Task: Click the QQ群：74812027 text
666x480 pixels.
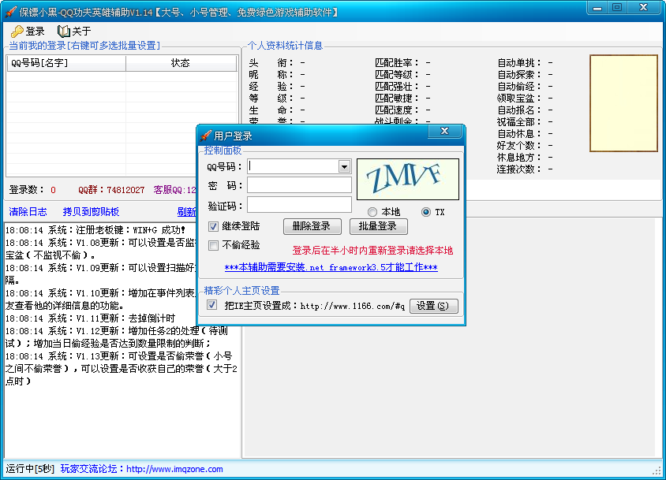Action: 111,190
